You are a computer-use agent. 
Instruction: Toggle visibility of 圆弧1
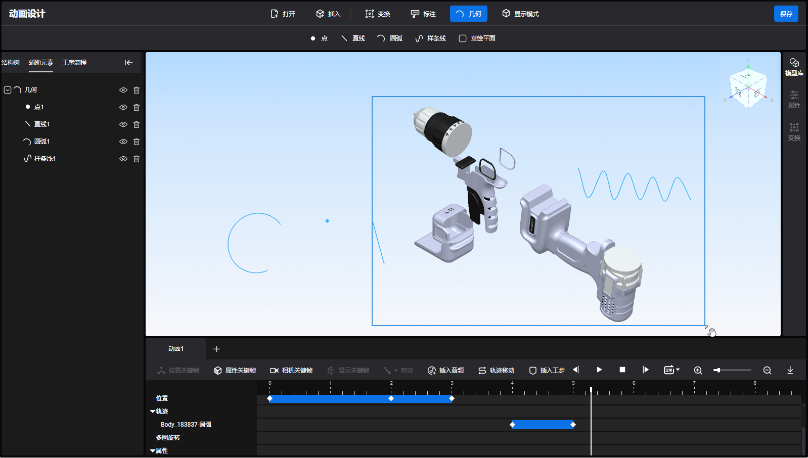coord(123,142)
